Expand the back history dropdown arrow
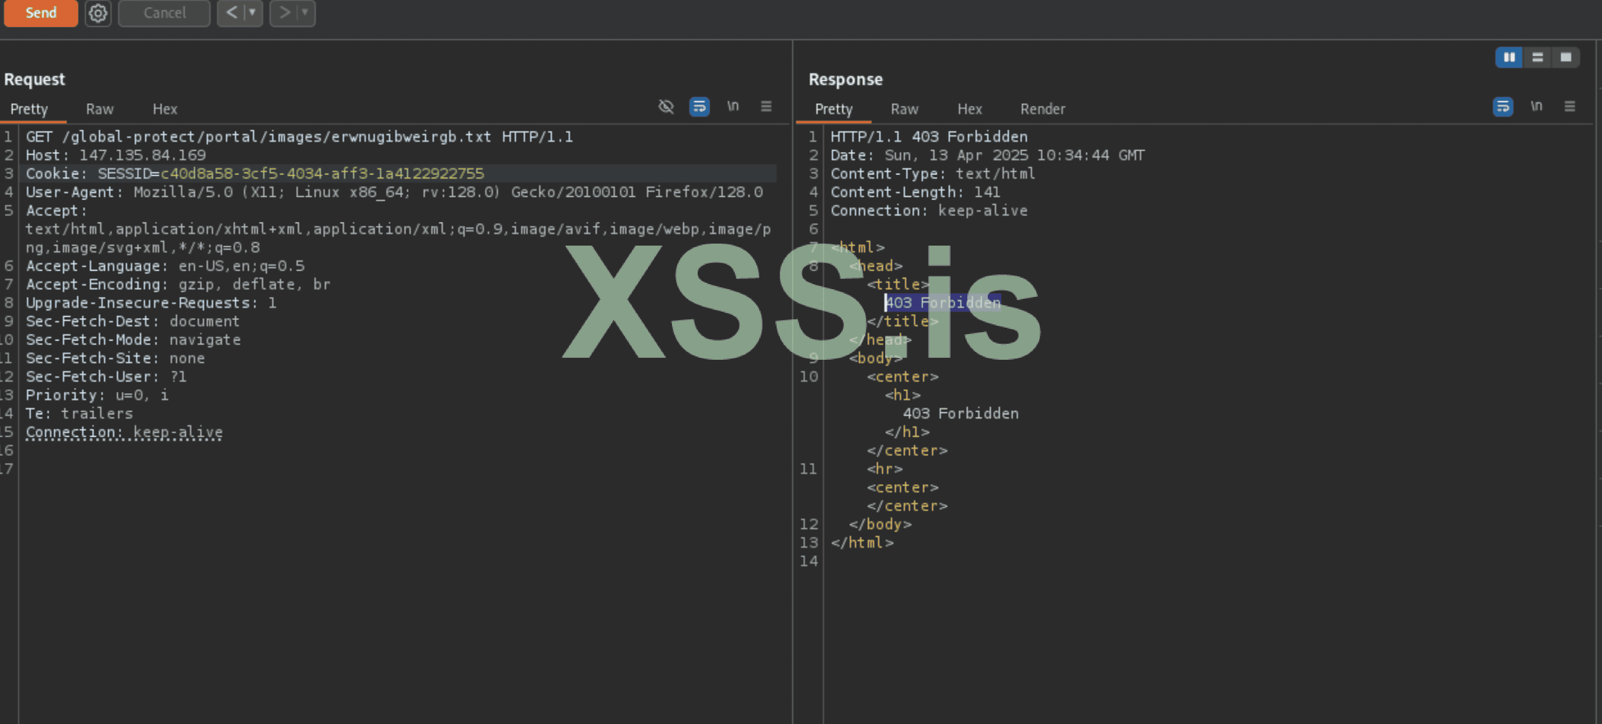This screenshot has width=1602, height=724. coord(253,13)
